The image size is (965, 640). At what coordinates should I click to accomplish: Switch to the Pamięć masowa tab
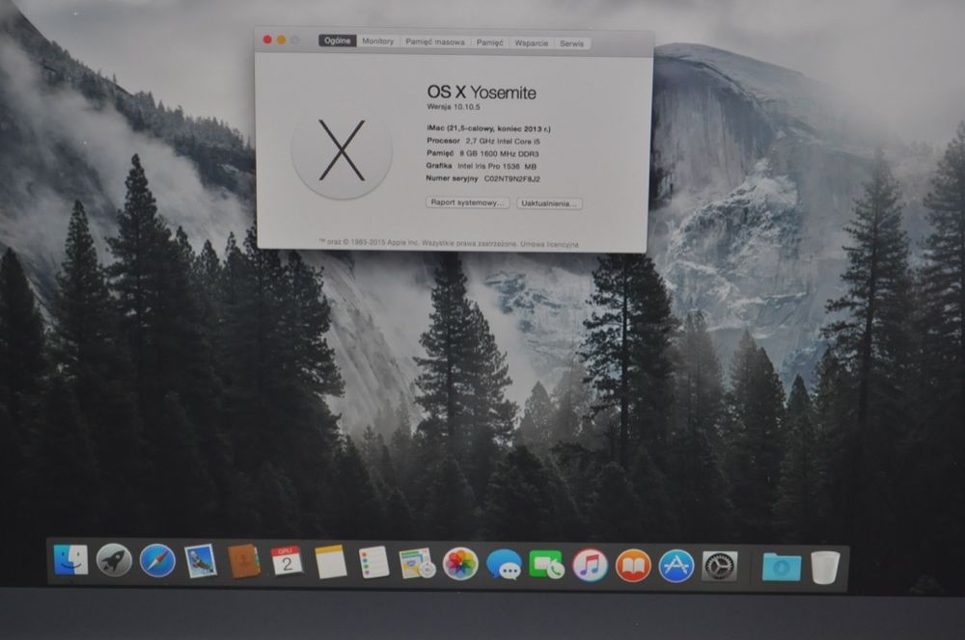coord(435,41)
